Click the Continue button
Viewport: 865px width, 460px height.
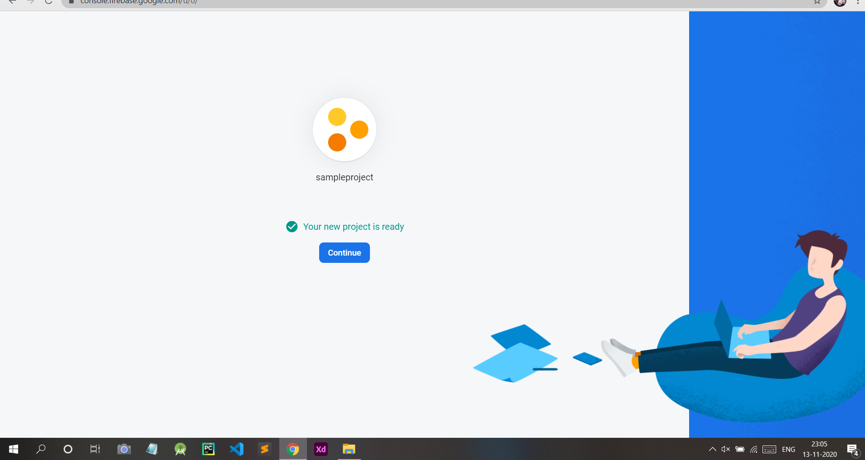click(x=345, y=252)
